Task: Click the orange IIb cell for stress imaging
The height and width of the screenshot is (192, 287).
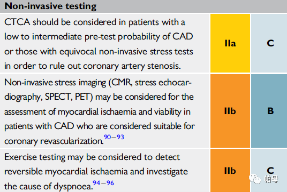Action: coord(230,111)
